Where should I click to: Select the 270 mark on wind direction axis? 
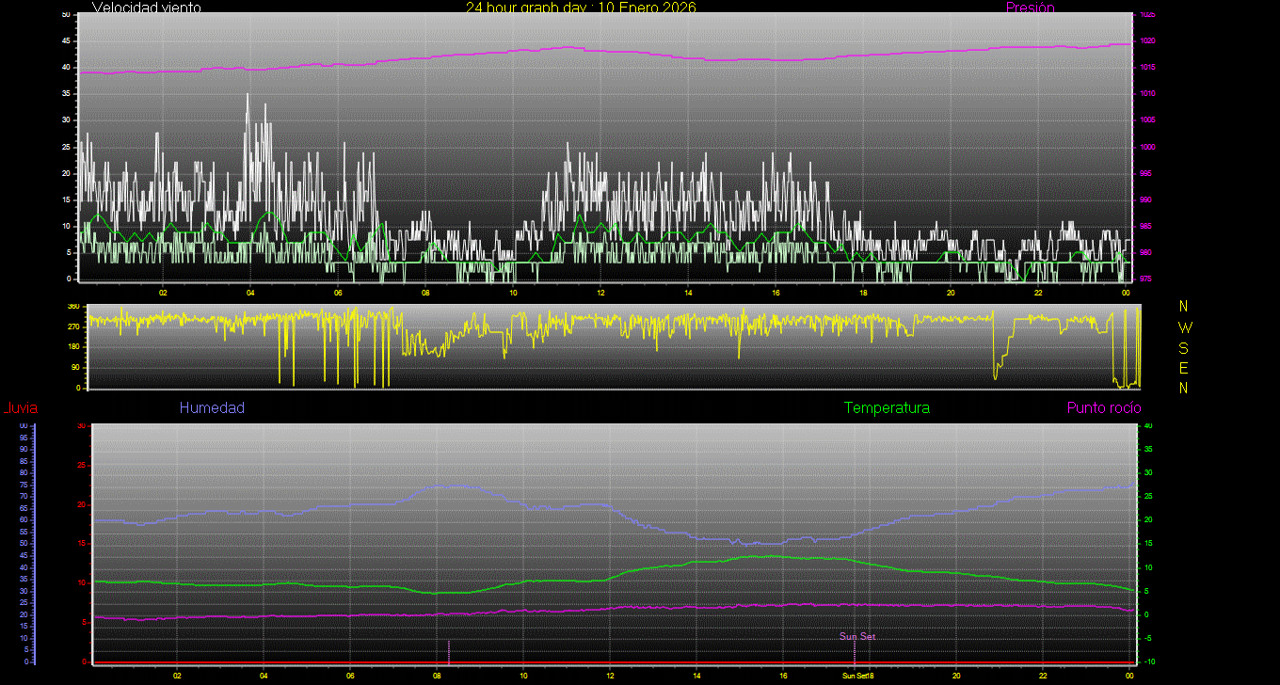point(72,327)
